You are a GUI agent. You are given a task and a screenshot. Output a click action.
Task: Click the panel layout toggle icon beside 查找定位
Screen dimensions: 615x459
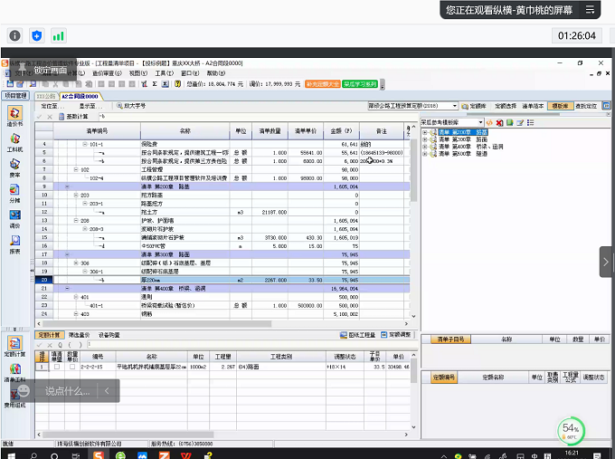[606, 106]
